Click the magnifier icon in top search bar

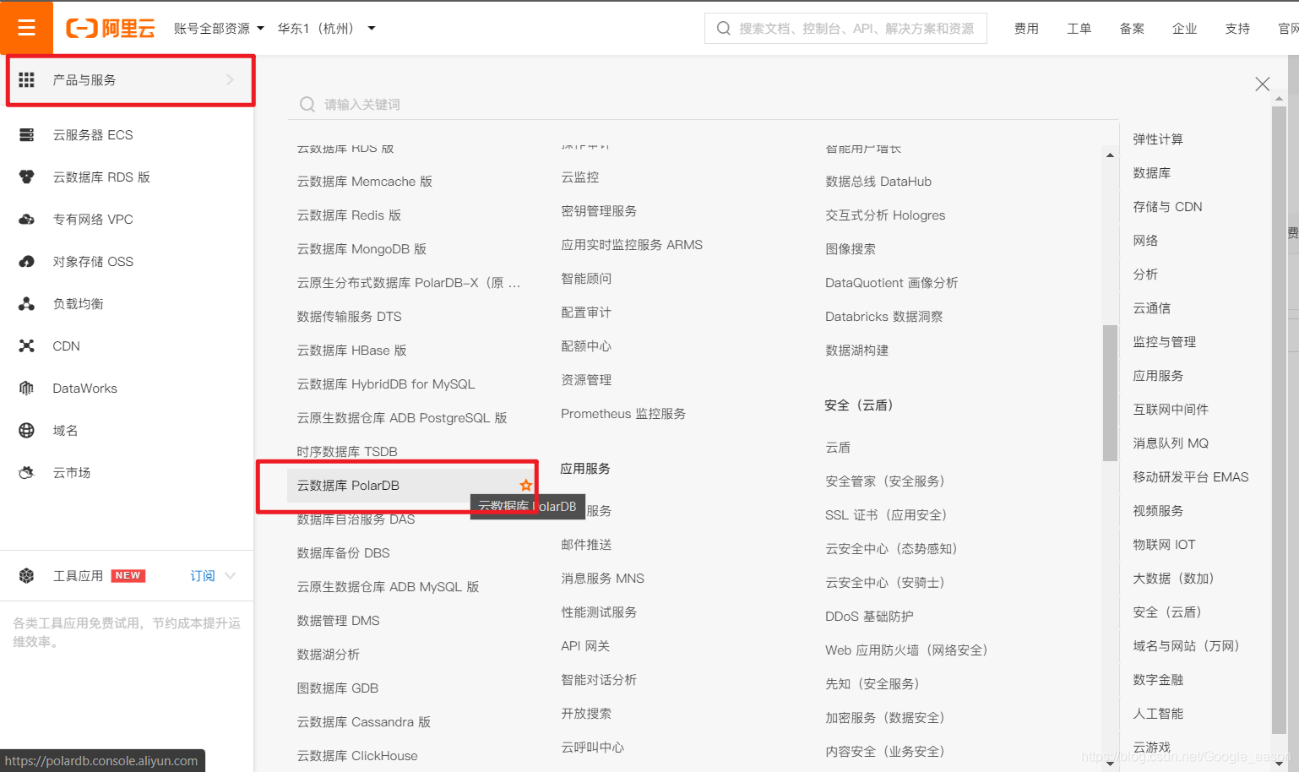click(724, 29)
